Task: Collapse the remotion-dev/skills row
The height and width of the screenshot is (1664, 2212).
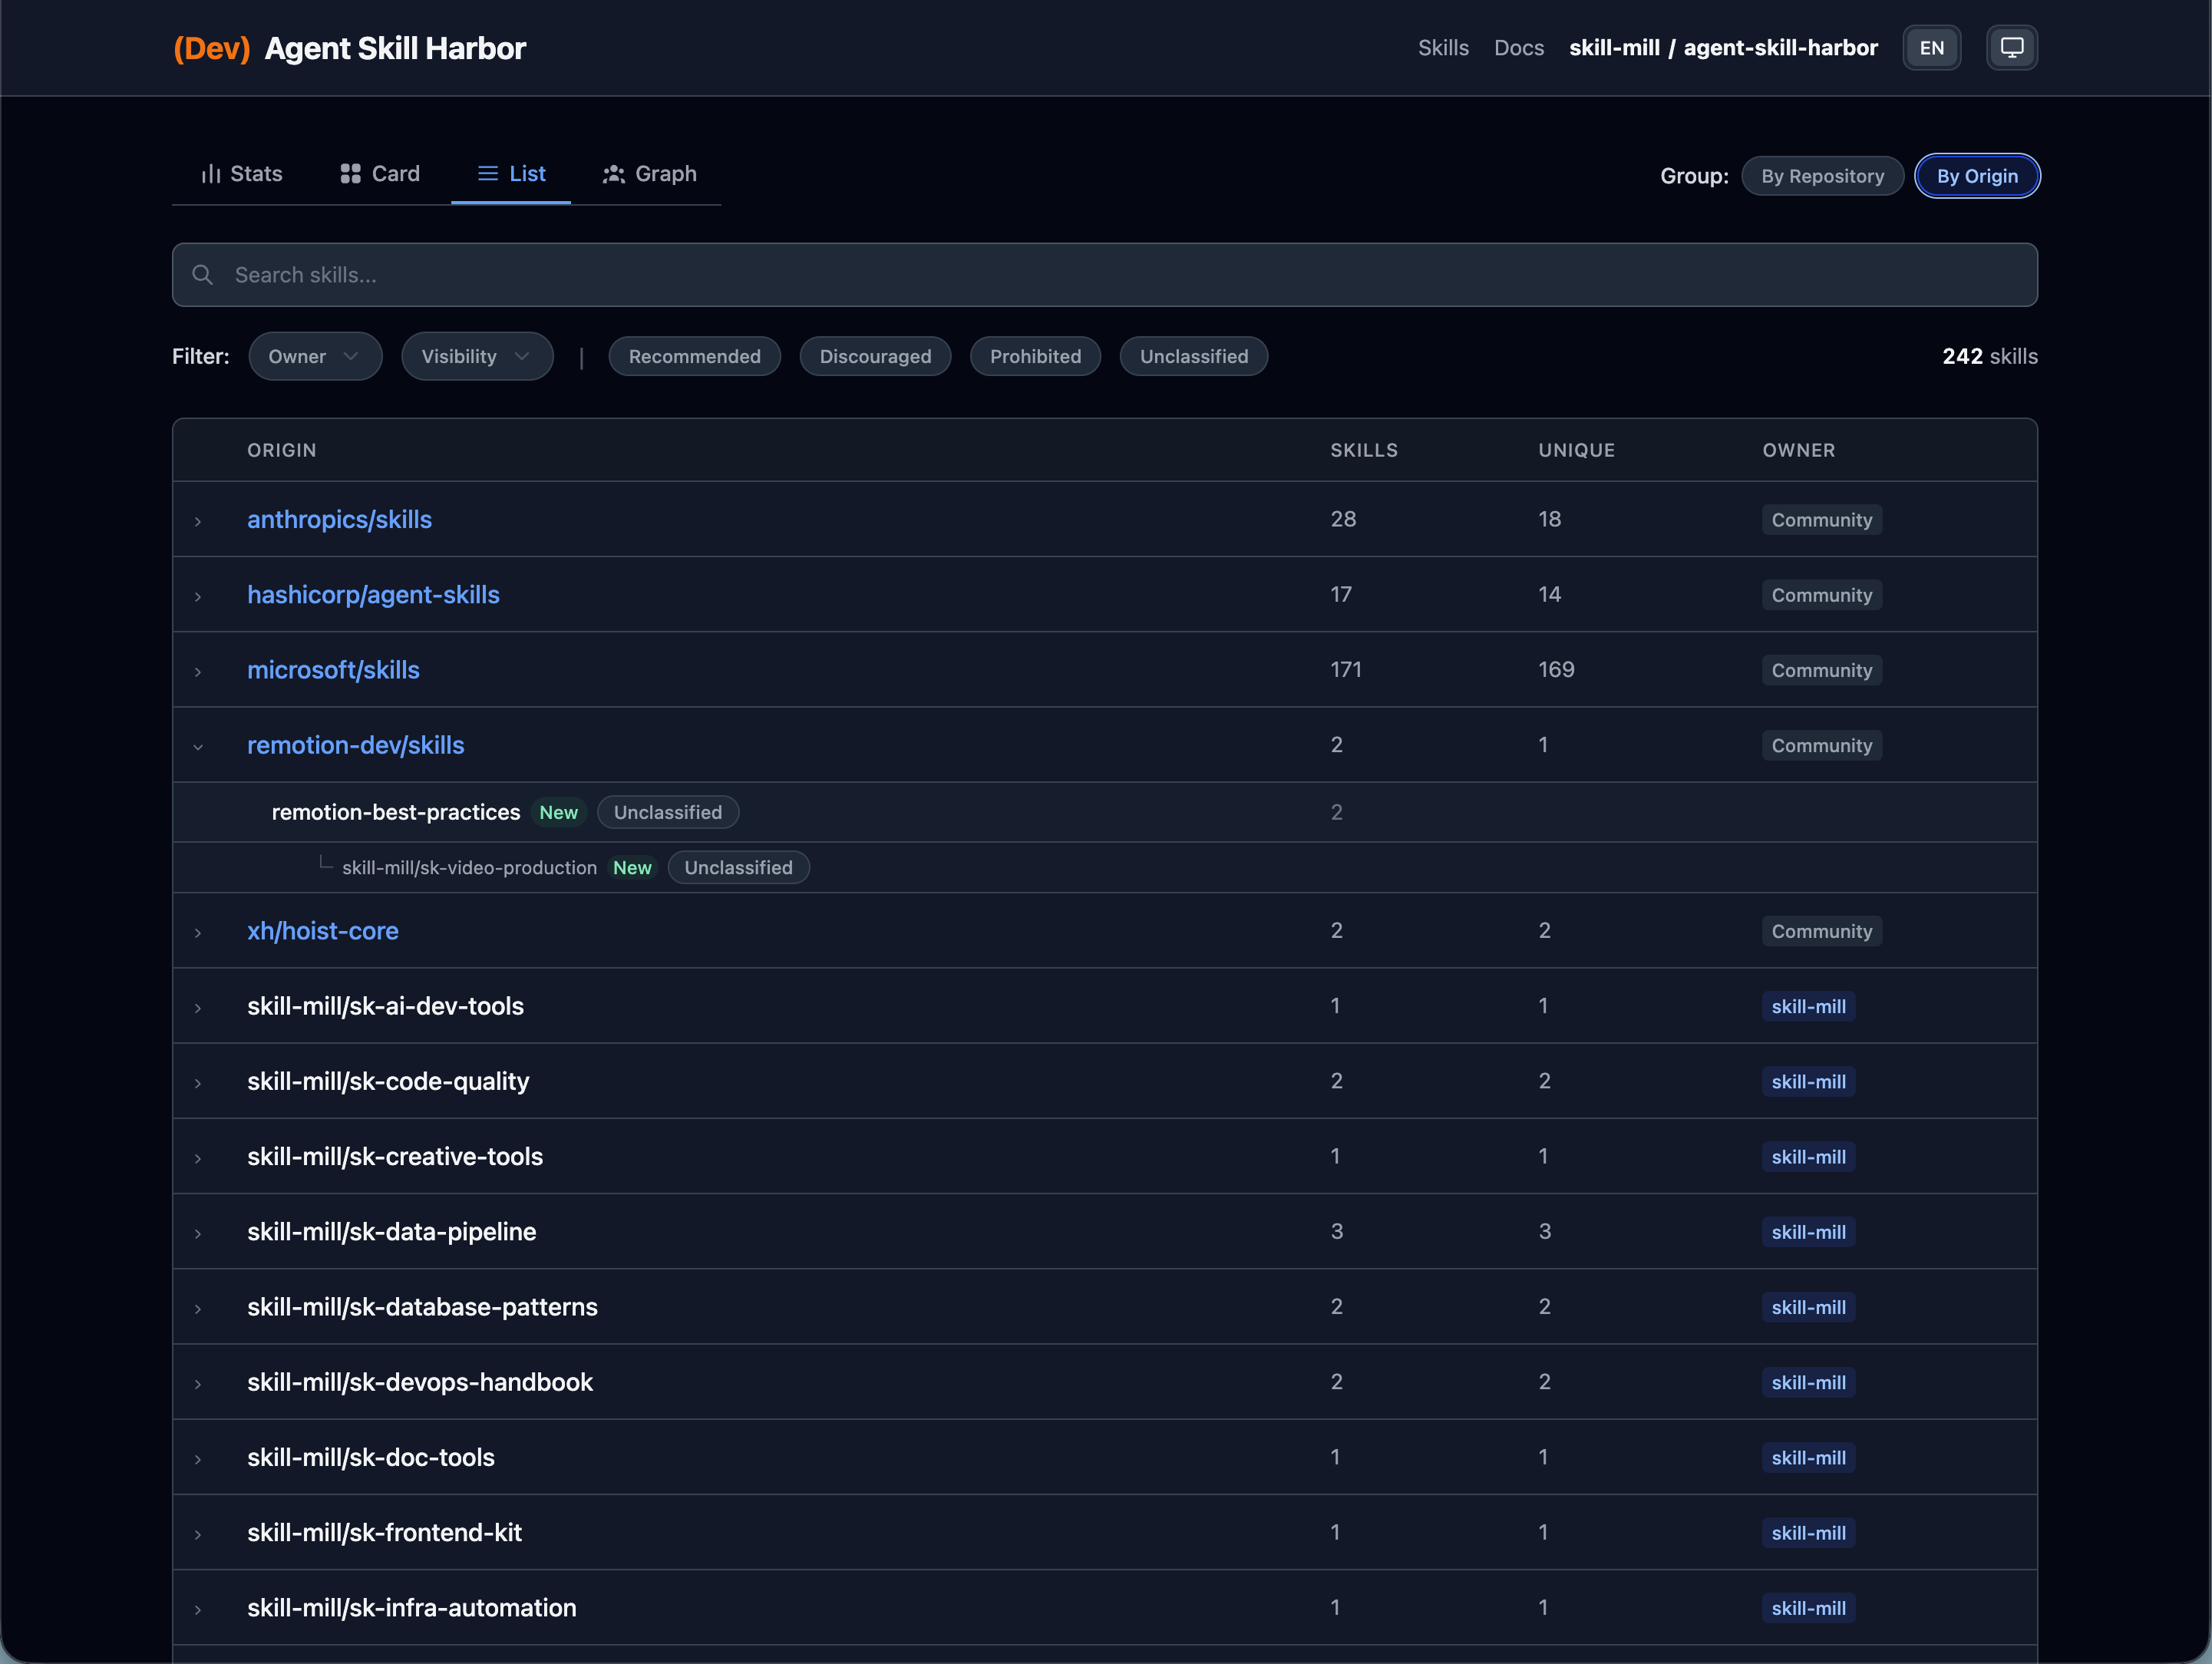Action: 198,747
